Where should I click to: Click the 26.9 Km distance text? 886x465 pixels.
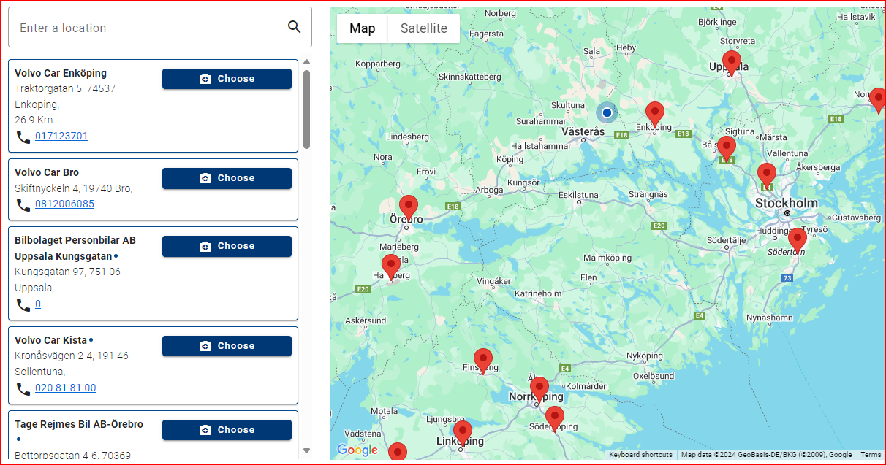(34, 120)
